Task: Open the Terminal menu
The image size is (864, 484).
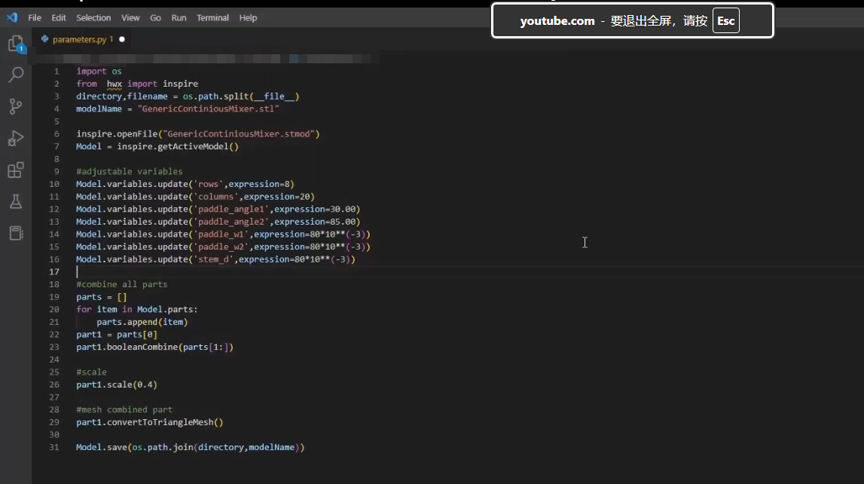Action: tap(212, 17)
